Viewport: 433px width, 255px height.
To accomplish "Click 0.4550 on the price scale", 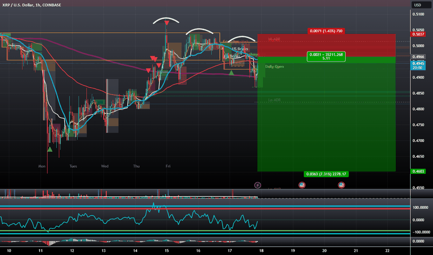I will (x=418, y=188).
